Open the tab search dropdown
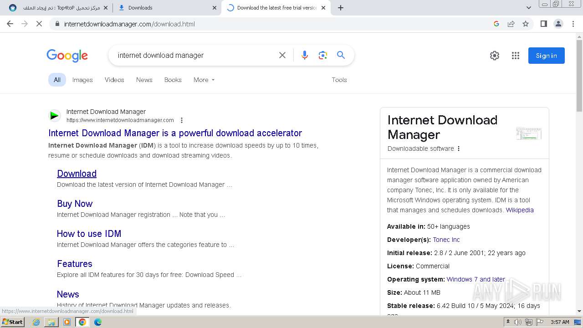This screenshot has height=328, width=583. coord(528,8)
